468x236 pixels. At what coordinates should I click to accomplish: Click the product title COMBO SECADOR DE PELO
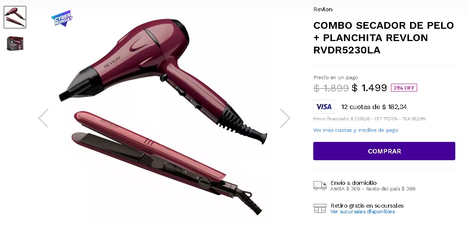pos(384,38)
